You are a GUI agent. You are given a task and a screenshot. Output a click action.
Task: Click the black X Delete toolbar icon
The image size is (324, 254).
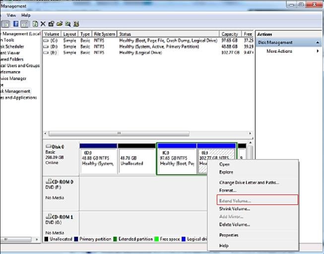point(43,24)
